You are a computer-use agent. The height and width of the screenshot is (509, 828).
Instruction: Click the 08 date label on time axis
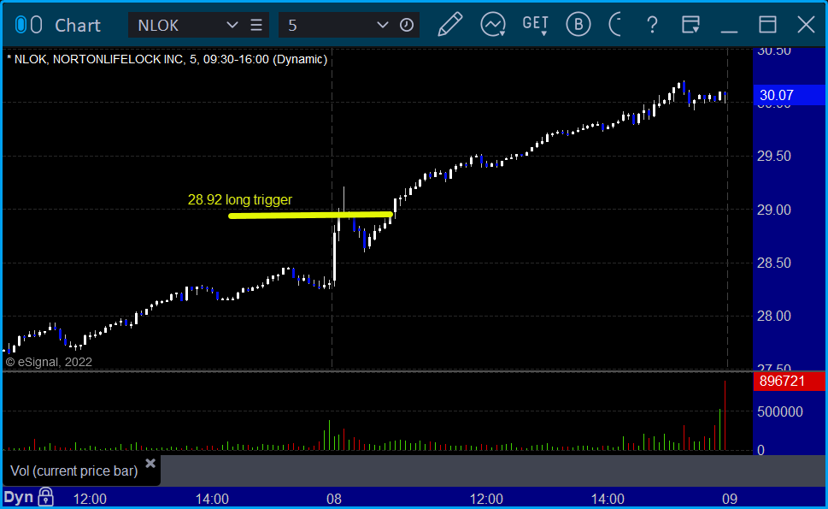coord(334,499)
